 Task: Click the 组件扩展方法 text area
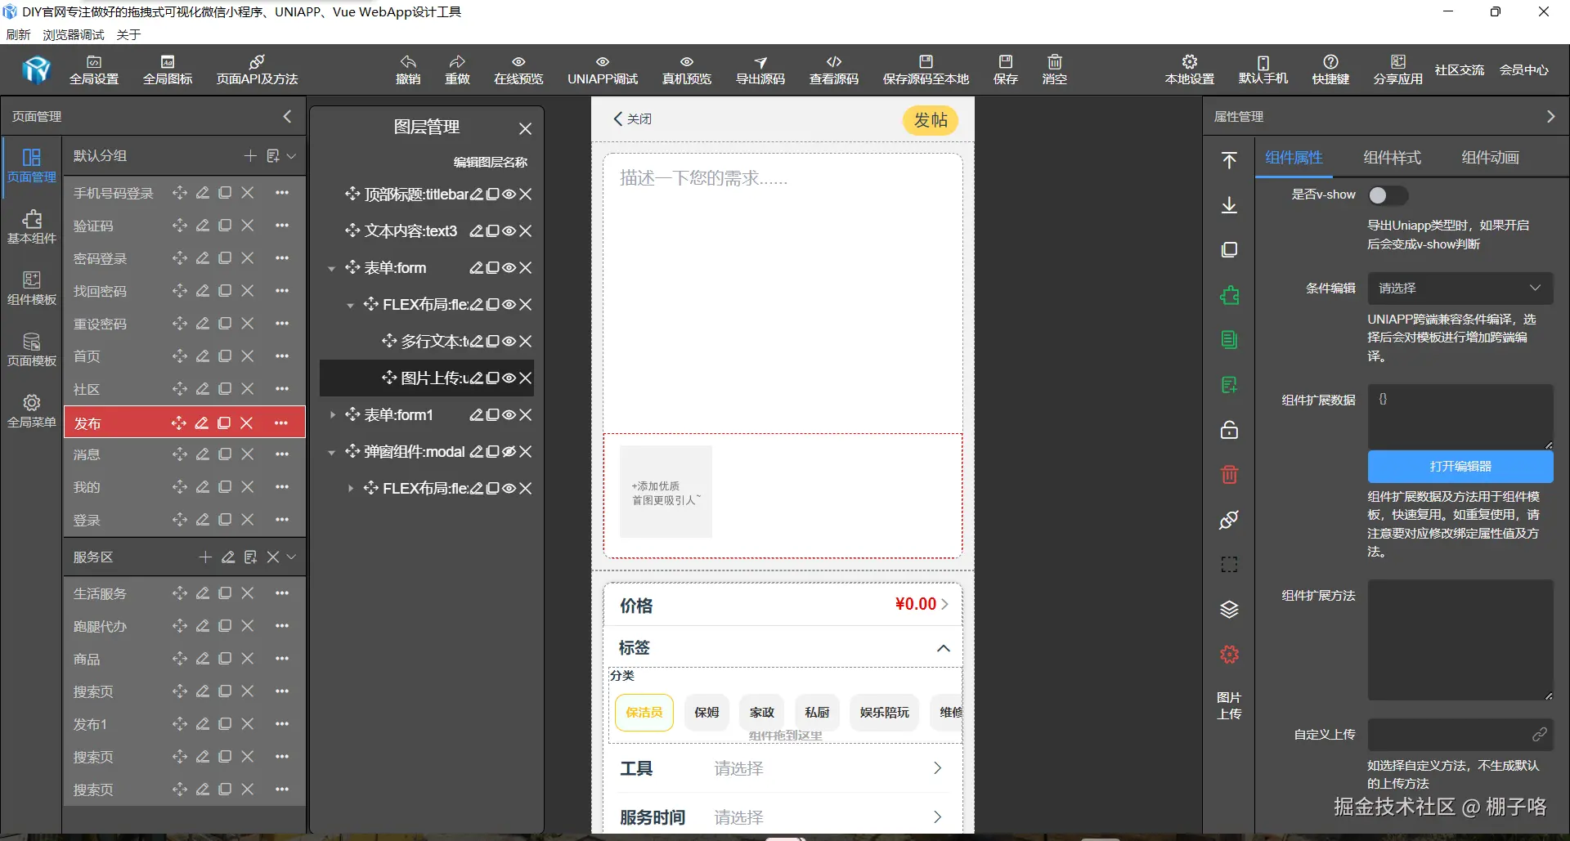1460,640
